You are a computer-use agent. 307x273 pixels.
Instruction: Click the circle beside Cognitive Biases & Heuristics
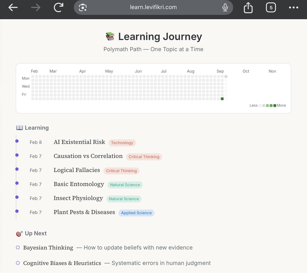[x=18, y=263]
